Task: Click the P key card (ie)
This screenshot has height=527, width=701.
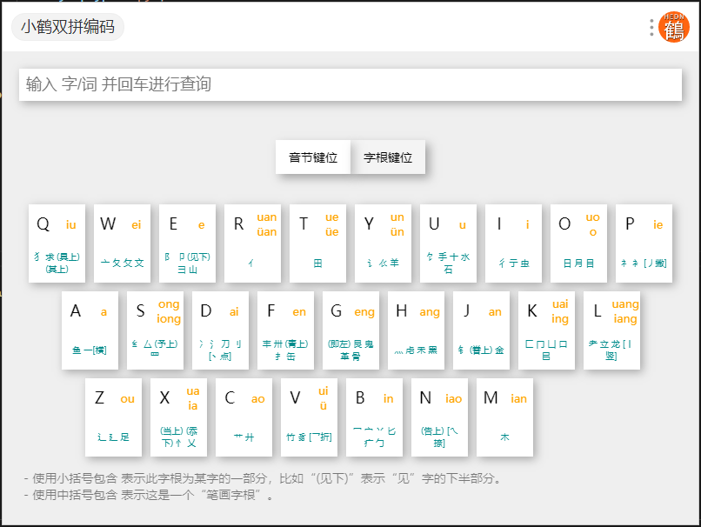Action: click(x=644, y=243)
